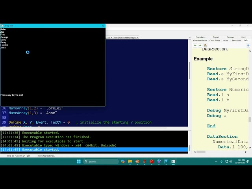Click the Array Test window title bar

click(53, 26)
